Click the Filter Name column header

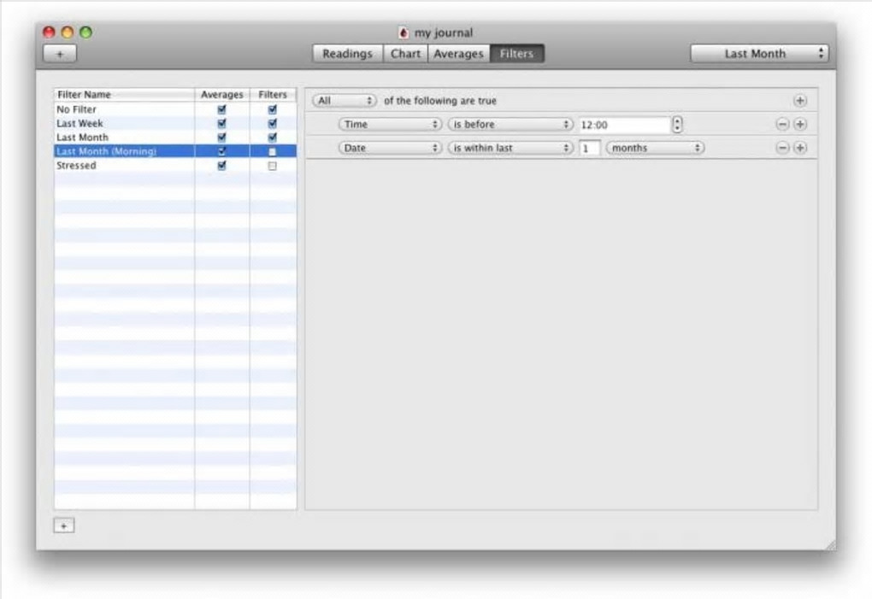click(124, 95)
